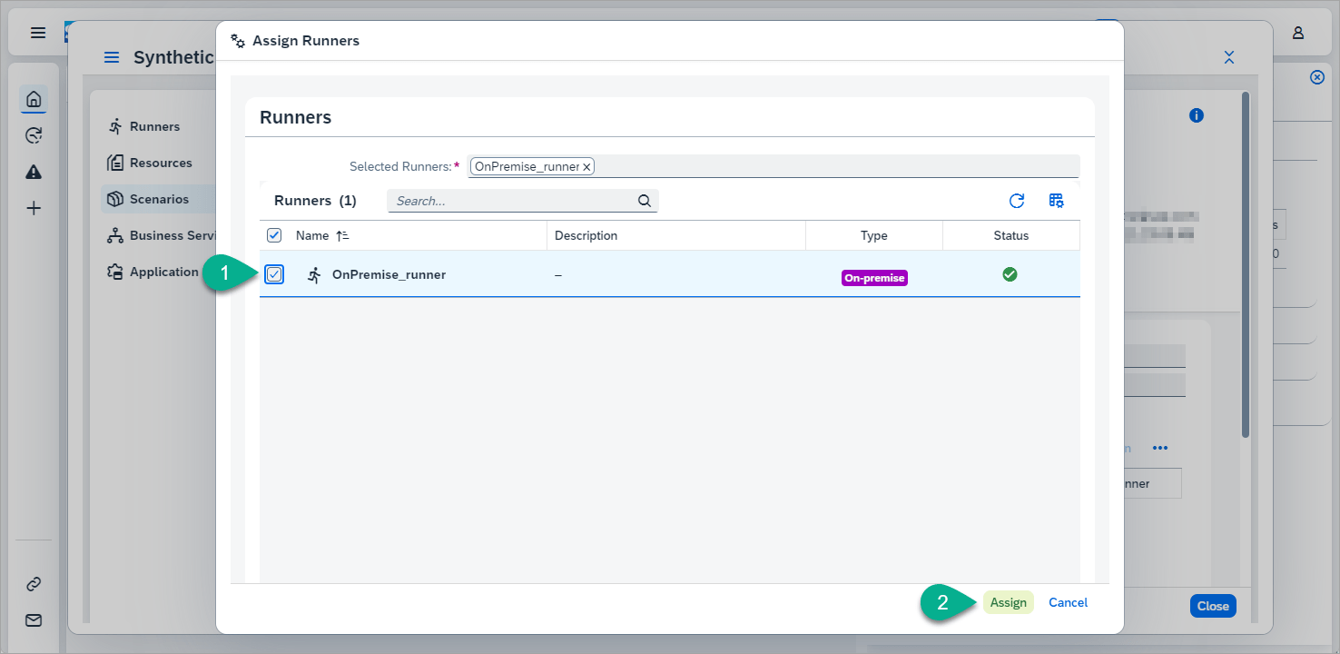Viewport: 1340px width, 654px height.
Task: Click the refresh runners table icon
Action: (1017, 201)
